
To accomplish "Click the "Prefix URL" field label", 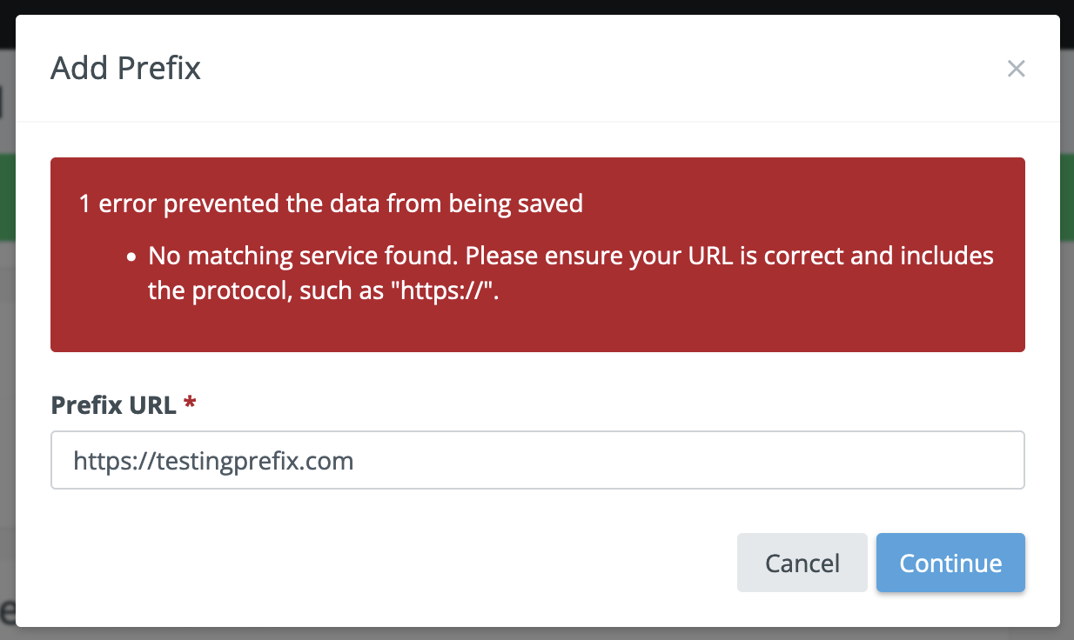I will click(x=113, y=404).
